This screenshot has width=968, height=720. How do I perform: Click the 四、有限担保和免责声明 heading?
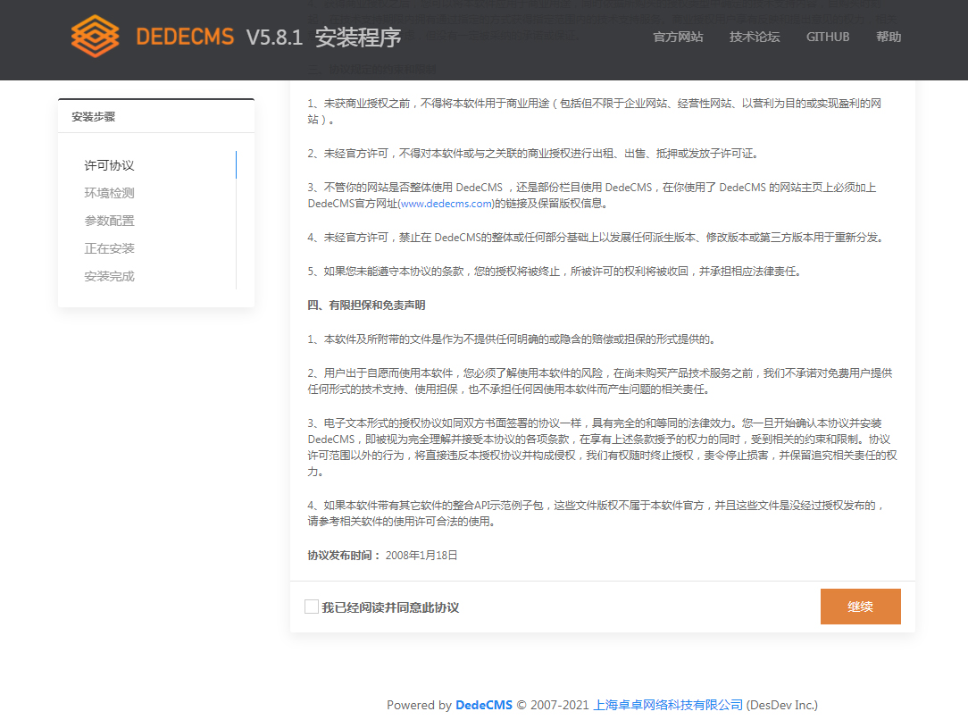[366, 305]
